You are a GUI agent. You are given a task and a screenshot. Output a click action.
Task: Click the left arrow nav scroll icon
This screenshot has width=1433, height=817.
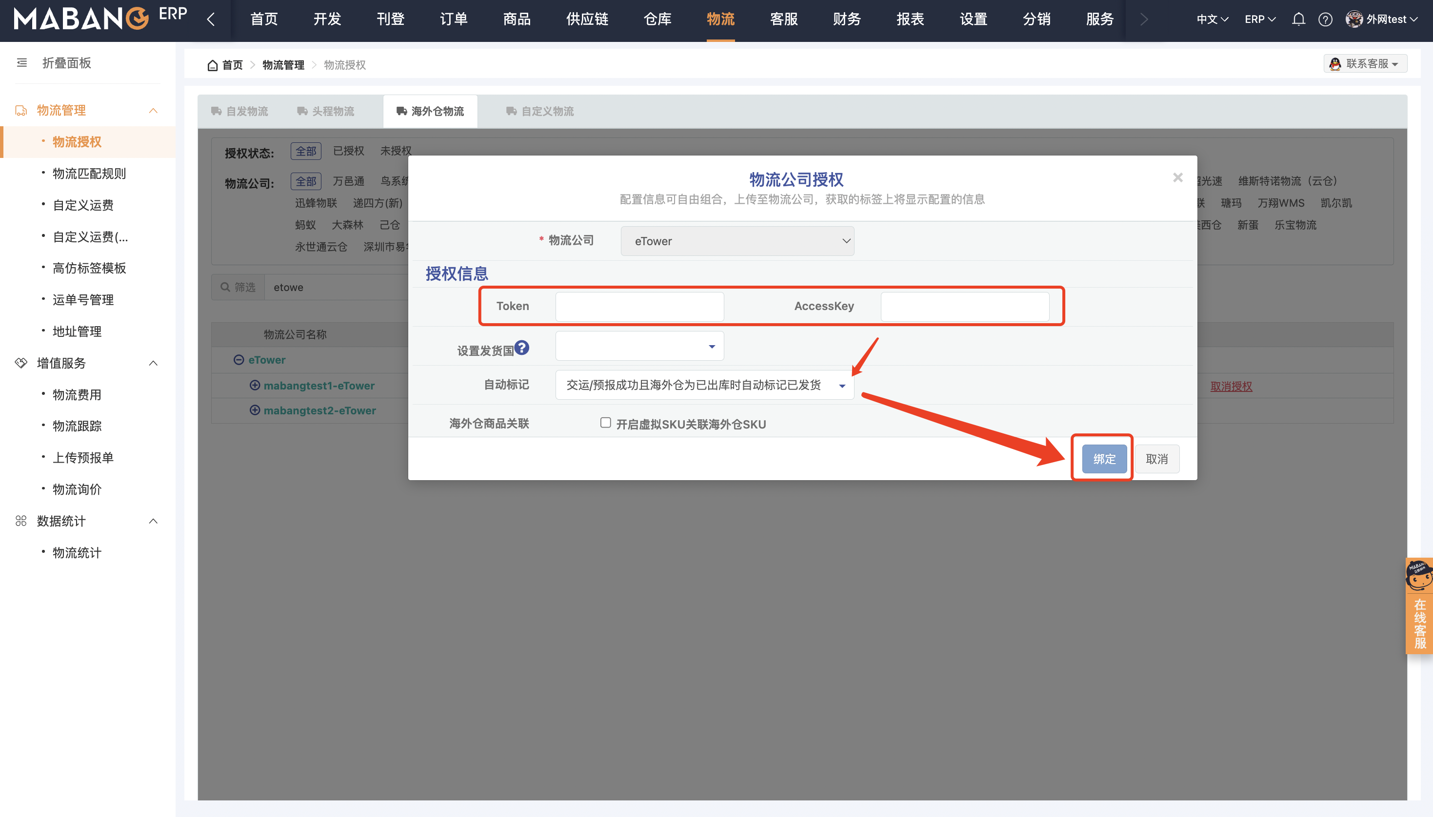(x=211, y=19)
